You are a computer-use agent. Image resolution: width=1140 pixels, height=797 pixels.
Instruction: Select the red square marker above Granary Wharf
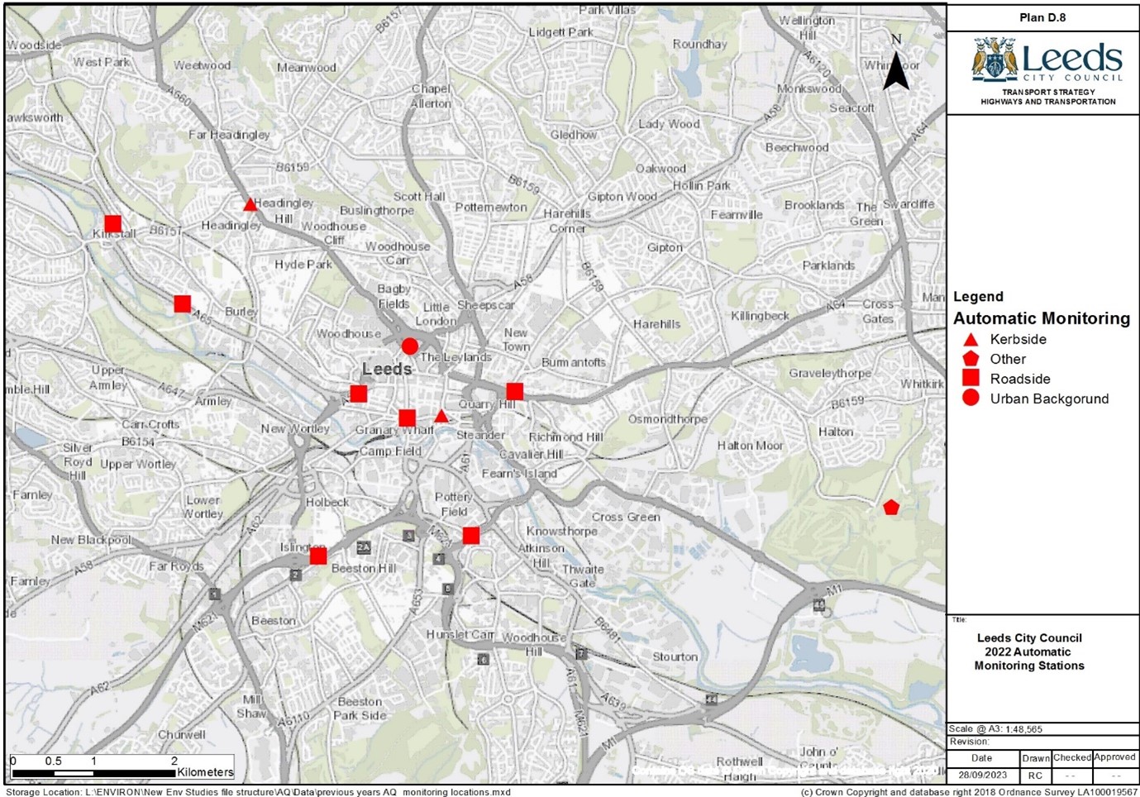click(407, 418)
